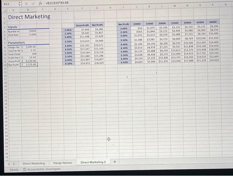Viewport: 233px width, 176px height.
Task: Select the Cost Per Ad value 2.25
Action: pyautogui.click(x=29, y=50)
